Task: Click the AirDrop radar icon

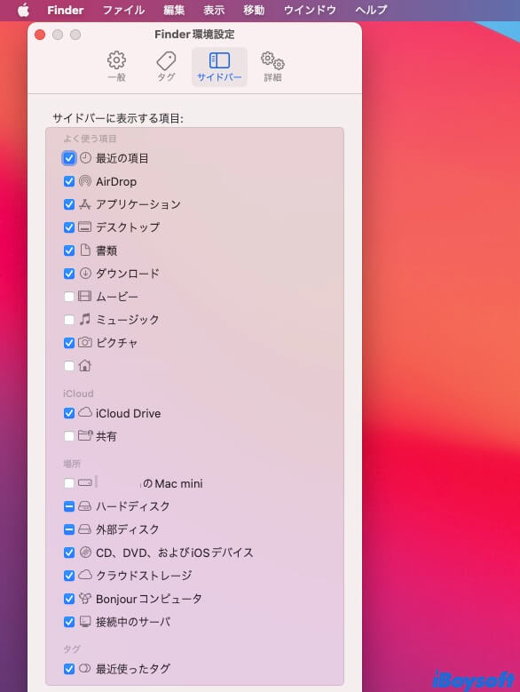Action: 85,181
